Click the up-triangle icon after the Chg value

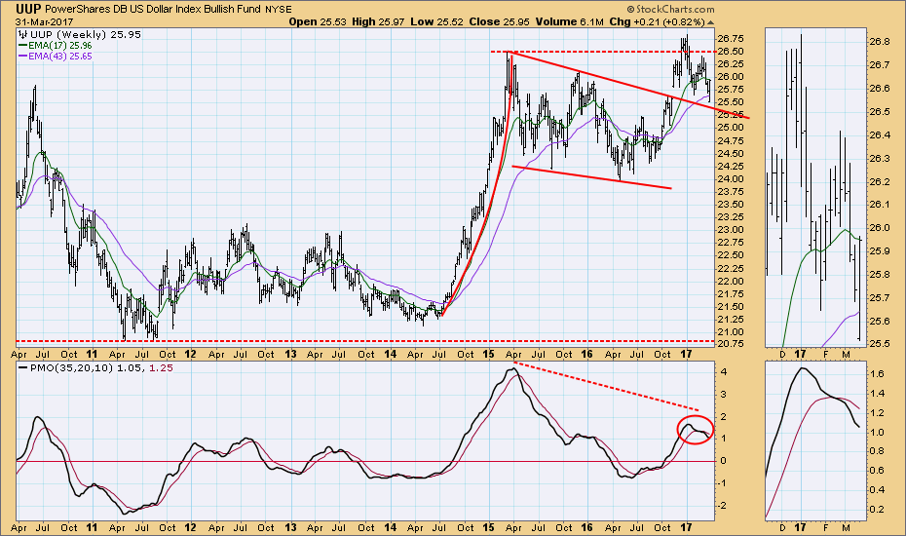click(710, 22)
